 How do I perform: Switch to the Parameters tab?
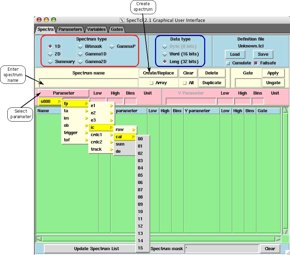(70, 29)
